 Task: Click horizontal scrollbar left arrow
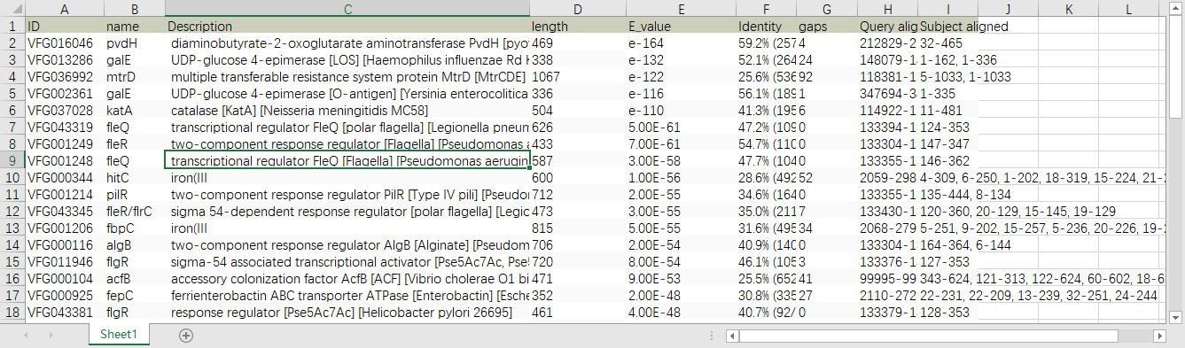(x=732, y=336)
